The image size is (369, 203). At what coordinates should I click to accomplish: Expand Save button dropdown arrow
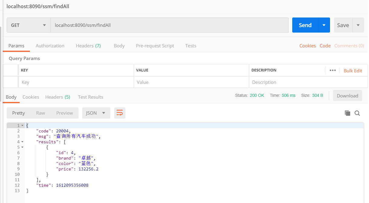358,25
